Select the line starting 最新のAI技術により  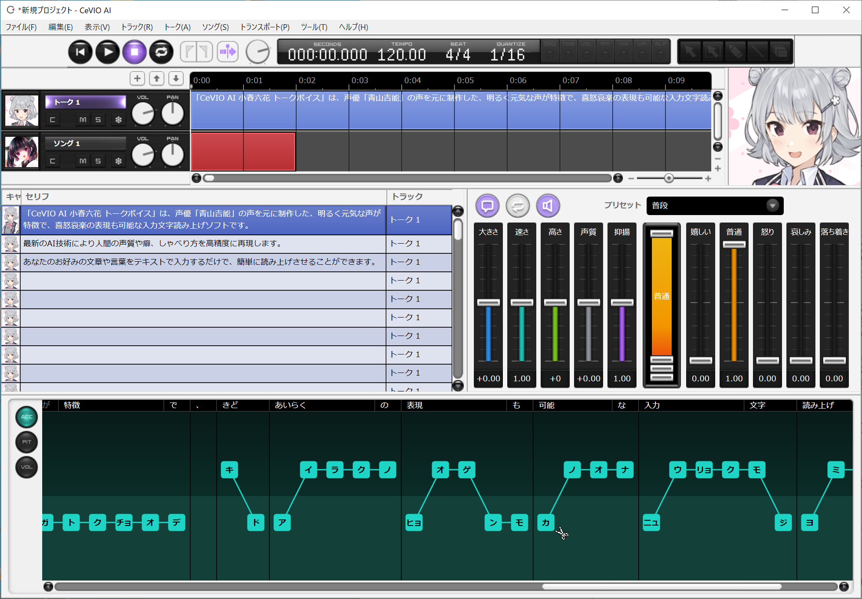coord(203,244)
